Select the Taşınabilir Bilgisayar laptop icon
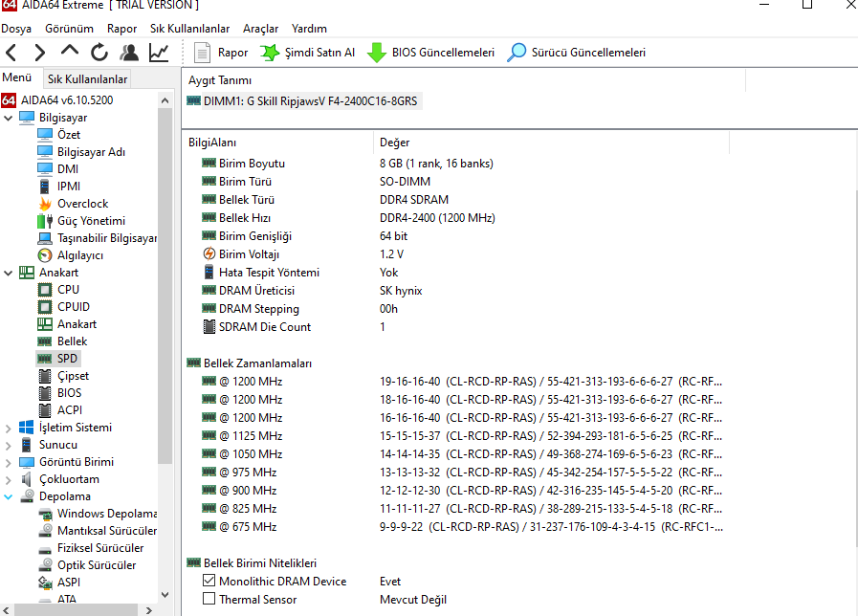This screenshot has width=858, height=616. [x=45, y=238]
